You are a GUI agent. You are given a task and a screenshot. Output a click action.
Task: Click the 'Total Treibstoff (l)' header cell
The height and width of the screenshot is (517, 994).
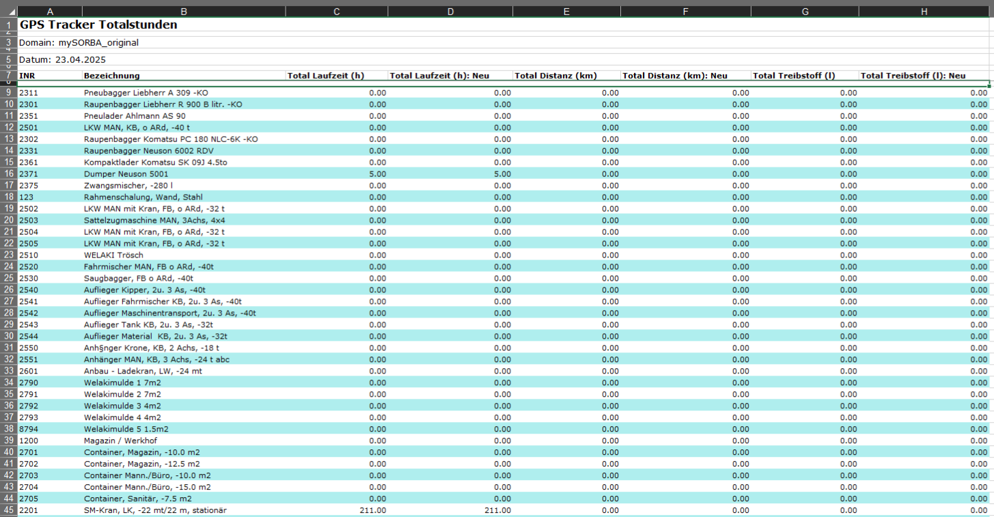805,75
